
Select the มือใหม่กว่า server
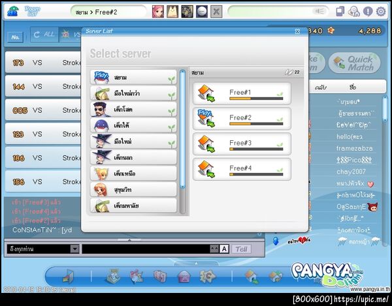133,93
